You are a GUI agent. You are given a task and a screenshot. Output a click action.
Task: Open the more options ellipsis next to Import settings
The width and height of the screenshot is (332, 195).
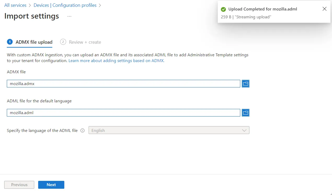[x=69, y=16]
